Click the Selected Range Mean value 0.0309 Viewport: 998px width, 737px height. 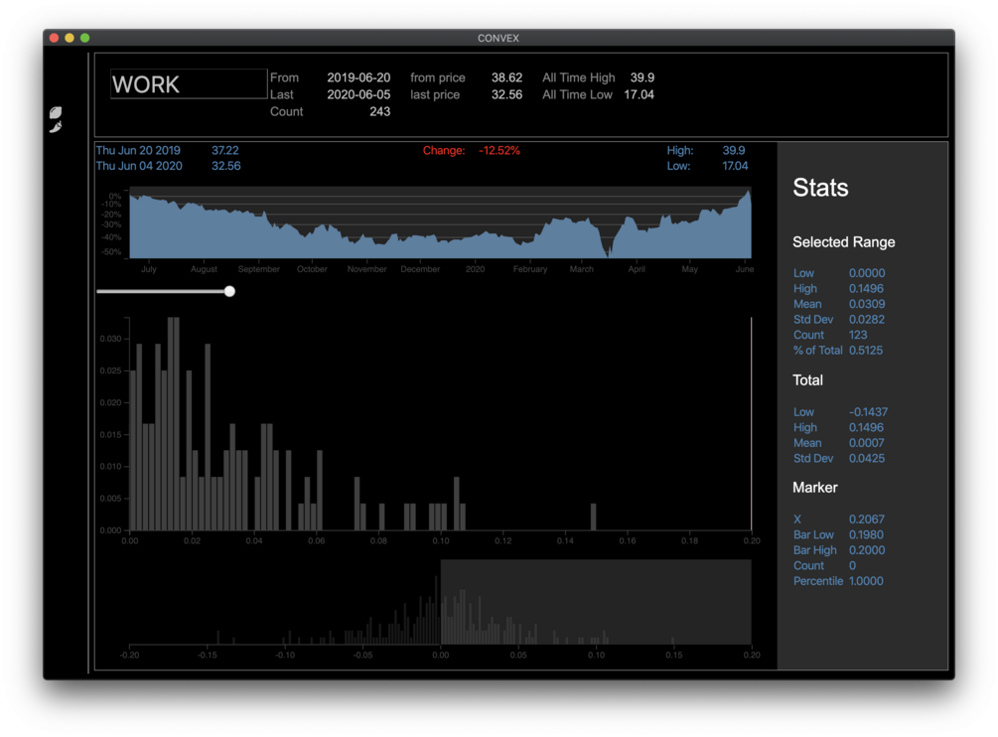coord(866,304)
